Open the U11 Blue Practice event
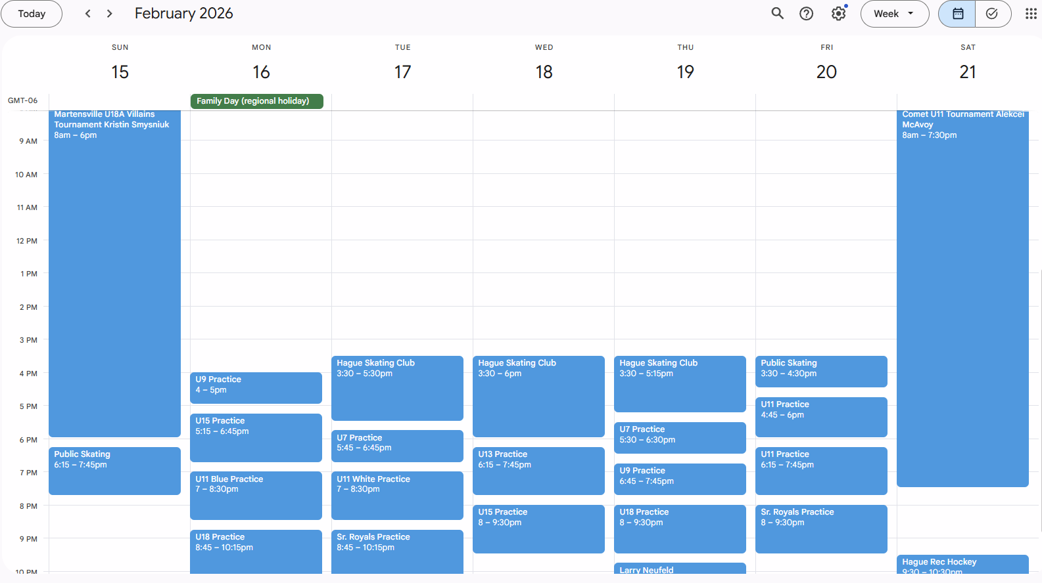1042x583 pixels. coord(256,496)
